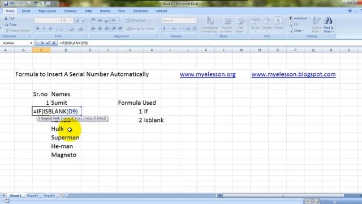The width and height of the screenshot is (362, 204).
Task: Click the Borders icon in Font group
Action: click(61, 29)
